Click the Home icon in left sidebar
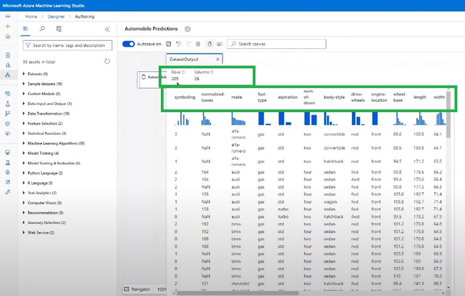465x296 pixels. [8, 36]
